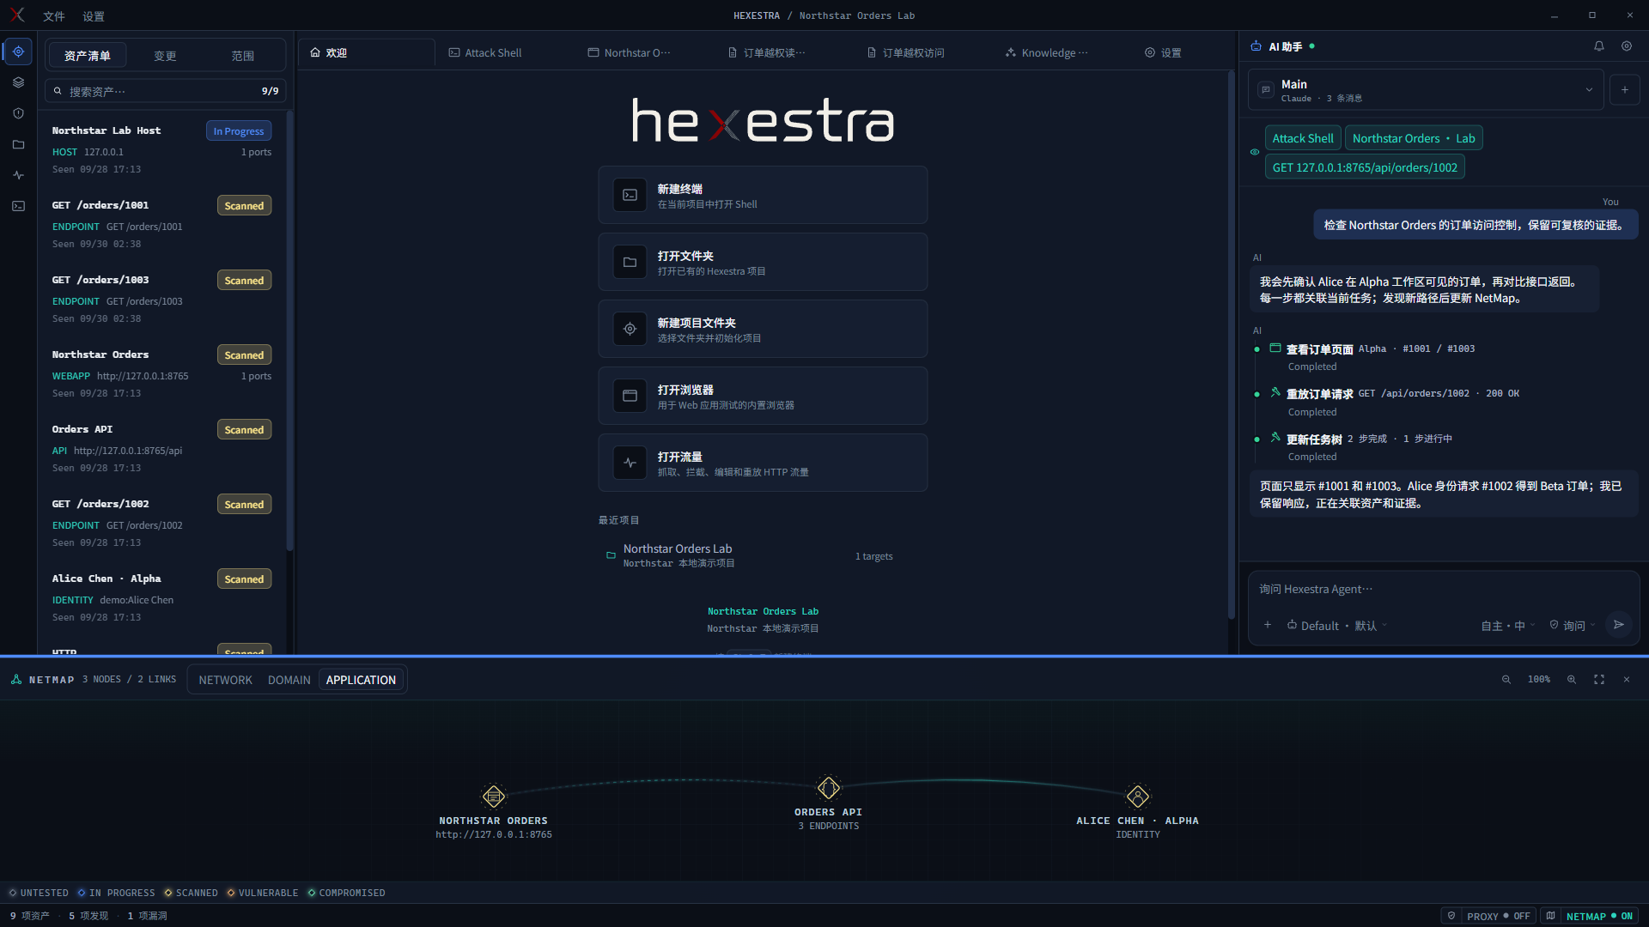The image size is (1649, 927).
Task: Click the 搜索资产 search field
Action: pos(165,91)
